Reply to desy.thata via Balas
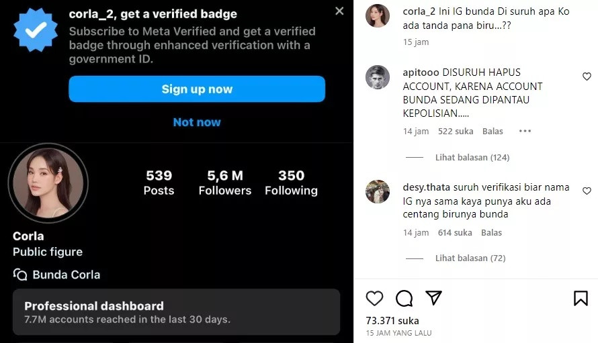The height and width of the screenshot is (343, 598). pyautogui.click(x=491, y=232)
